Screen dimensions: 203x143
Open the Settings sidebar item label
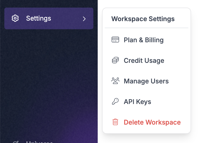coord(39,18)
